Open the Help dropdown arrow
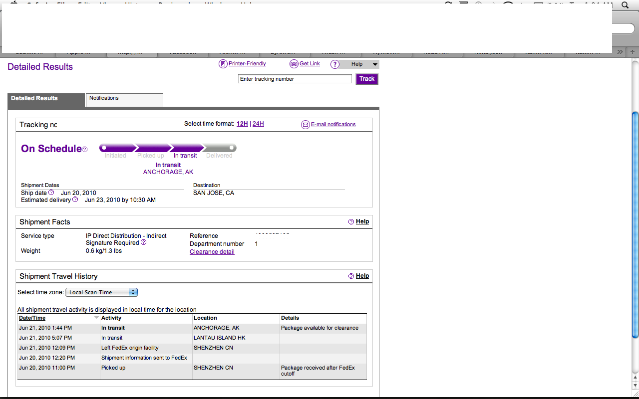Screen dimensions: 639x399 click(x=375, y=64)
